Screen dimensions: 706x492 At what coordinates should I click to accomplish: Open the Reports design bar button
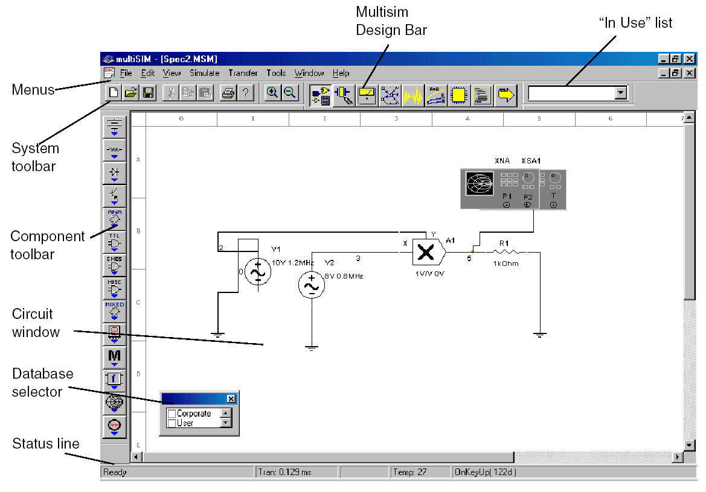[482, 95]
